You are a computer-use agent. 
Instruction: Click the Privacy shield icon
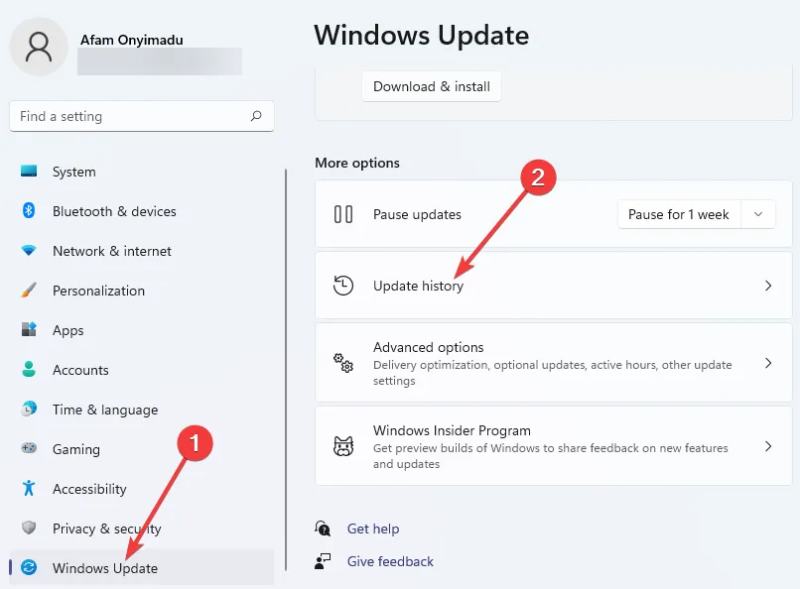click(x=29, y=528)
